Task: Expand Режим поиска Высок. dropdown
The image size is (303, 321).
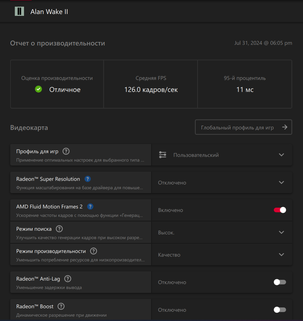Action: [x=222, y=232]
